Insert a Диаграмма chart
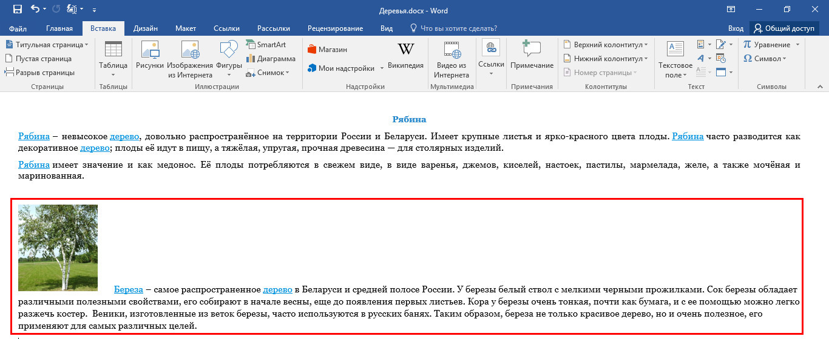The width and height of the screenshot is (829, 339). click(271, 59)
